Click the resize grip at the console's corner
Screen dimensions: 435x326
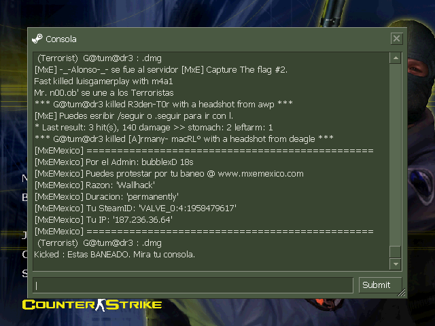coord(402,293)
